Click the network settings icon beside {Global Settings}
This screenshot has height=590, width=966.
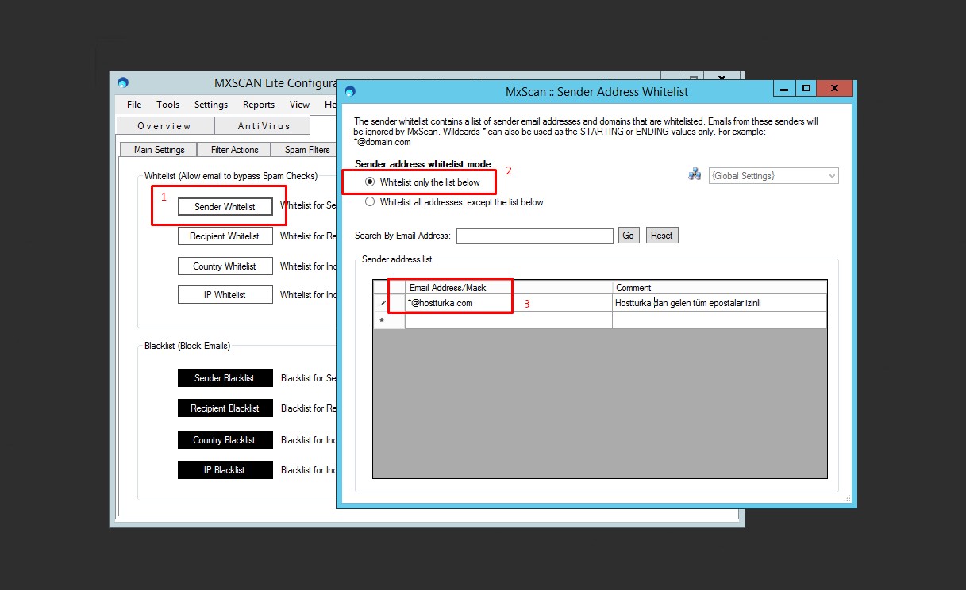tap(695, 175)
